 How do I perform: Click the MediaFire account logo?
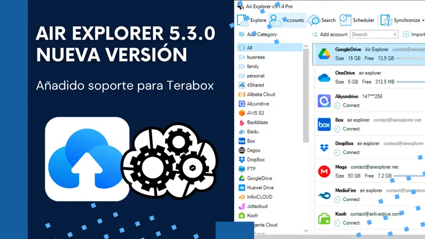(x=324, y=195)
